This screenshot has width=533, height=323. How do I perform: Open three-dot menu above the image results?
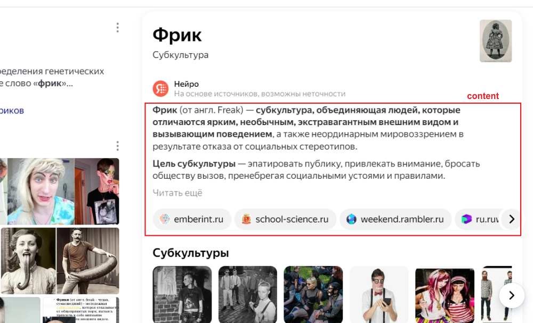coord(118,146)
